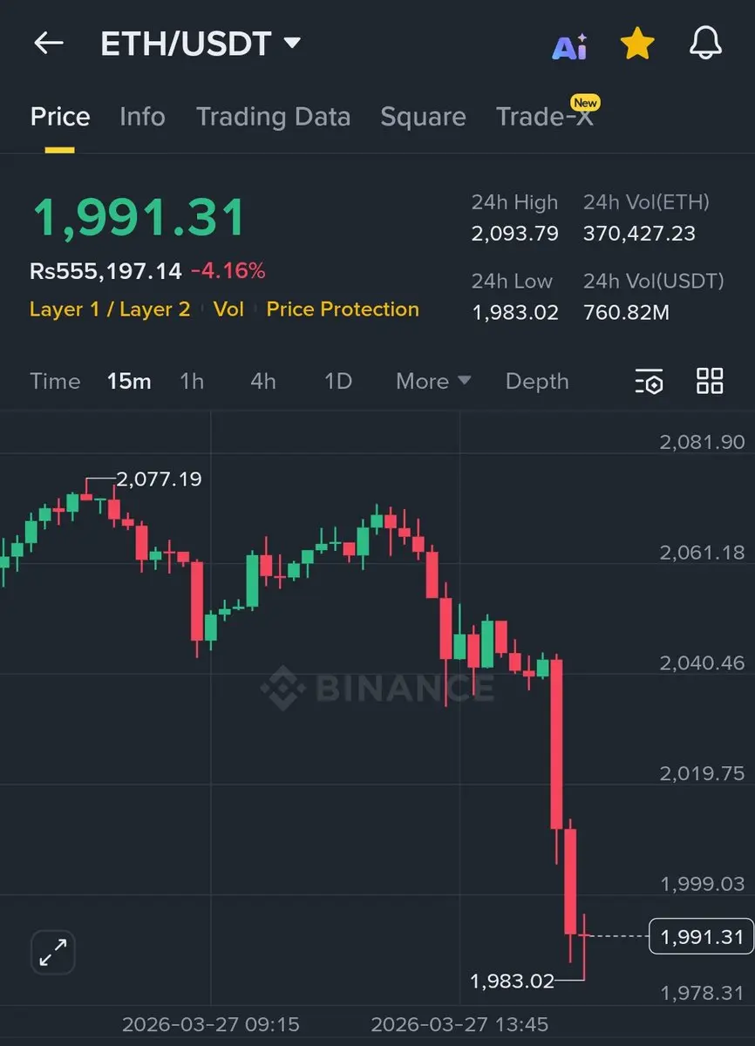The width and height of the screenshot is (755, 1046).
Task: Tap the 1,991.31 current price label
Action: tap(702, 937)
